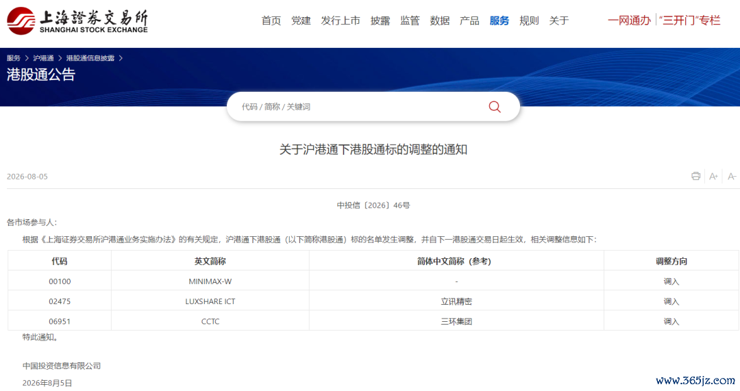Click the 三环集团 cell
740x391 pixels.
point(456,322)
